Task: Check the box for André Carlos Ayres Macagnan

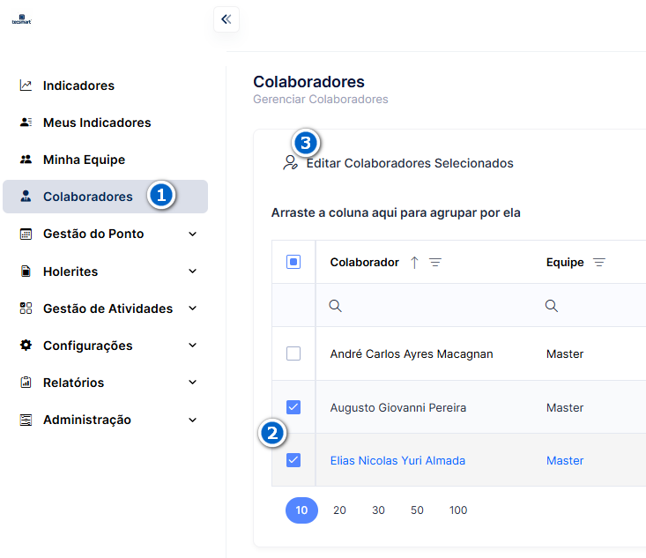Action: 293,353
